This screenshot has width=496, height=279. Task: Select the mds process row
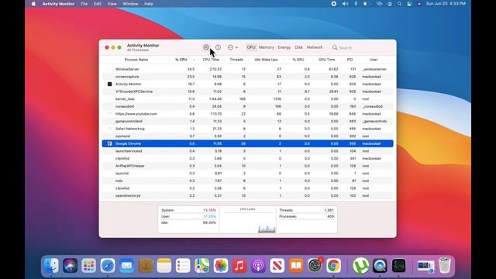248,181
